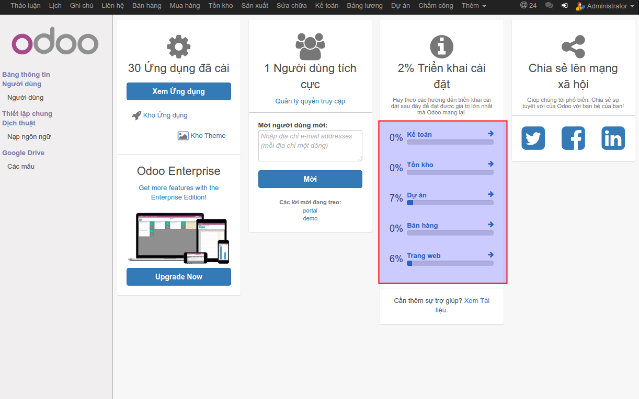Click the Thiết lập chung sidebar heading
Viewport: 639px width, 399px height.
pyautogui.click(x=27, y=114)
